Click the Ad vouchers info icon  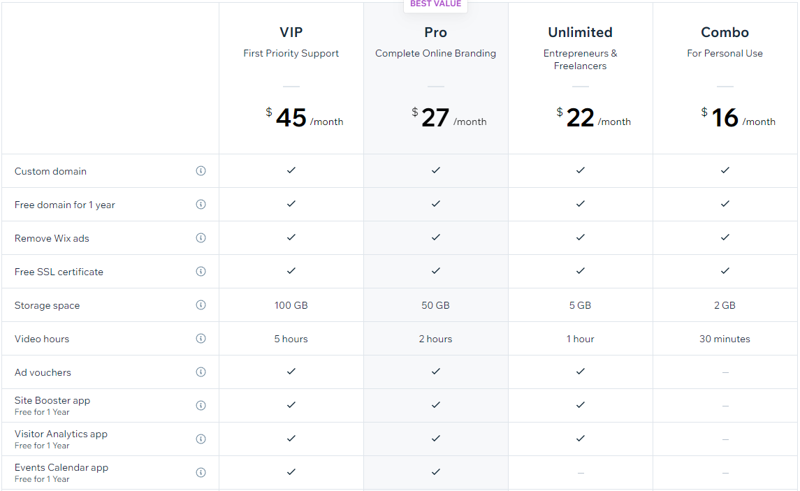201,372
